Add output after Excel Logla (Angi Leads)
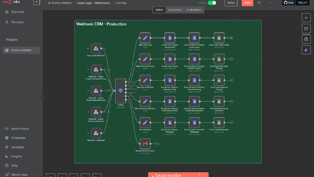Viewport: 314px width, 177px height. click(x=232, y=38)
